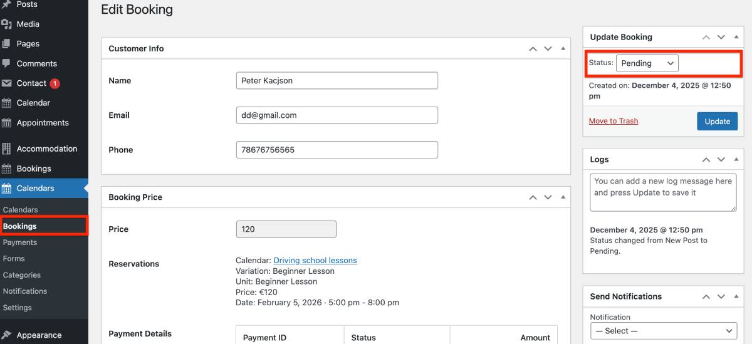Viewport: 752px width, 344px height.
Task: Open the booking Status dropdown
Action: coord(647,63)
